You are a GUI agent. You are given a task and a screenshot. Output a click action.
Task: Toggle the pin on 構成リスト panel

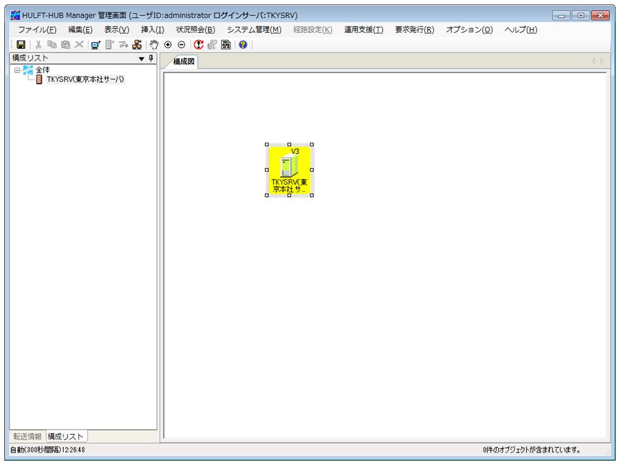151,58
